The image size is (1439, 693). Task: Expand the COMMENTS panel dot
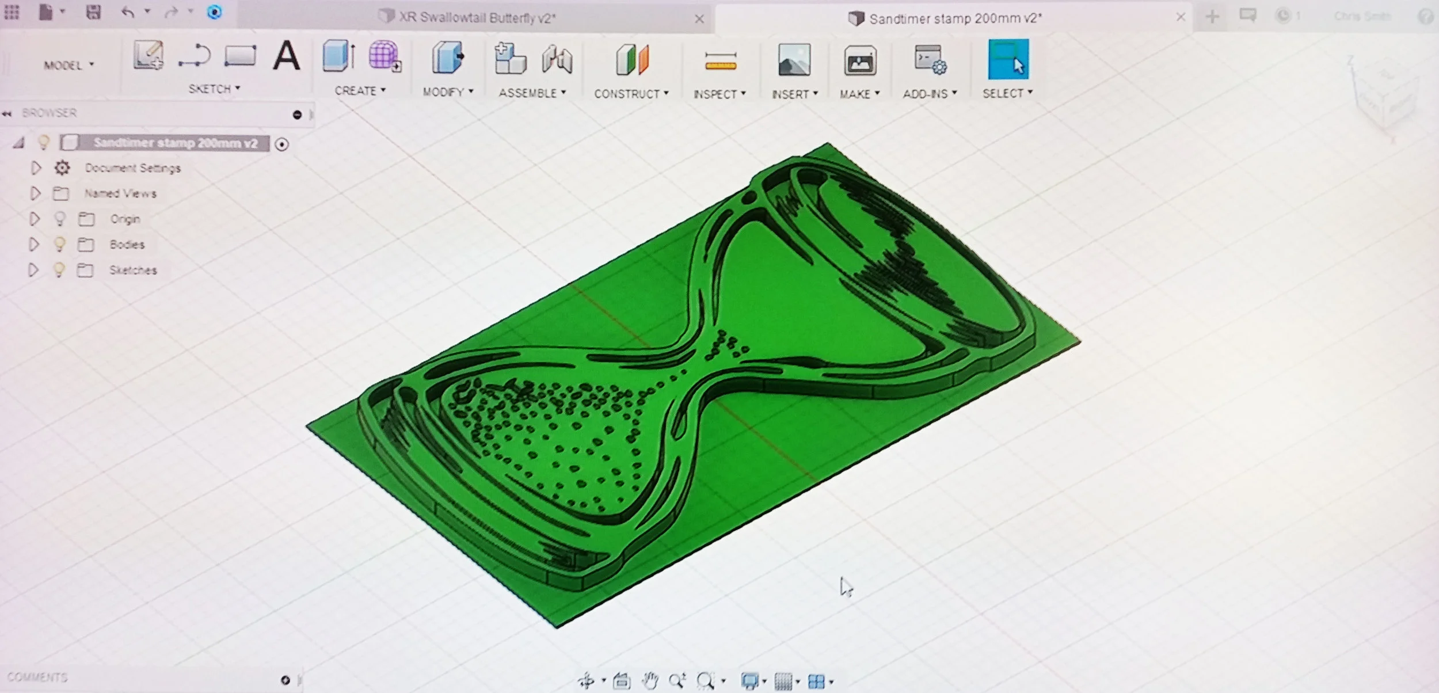point(285,680)
